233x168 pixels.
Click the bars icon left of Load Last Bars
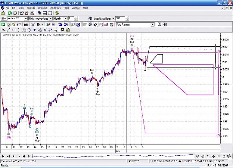[90, 19]
